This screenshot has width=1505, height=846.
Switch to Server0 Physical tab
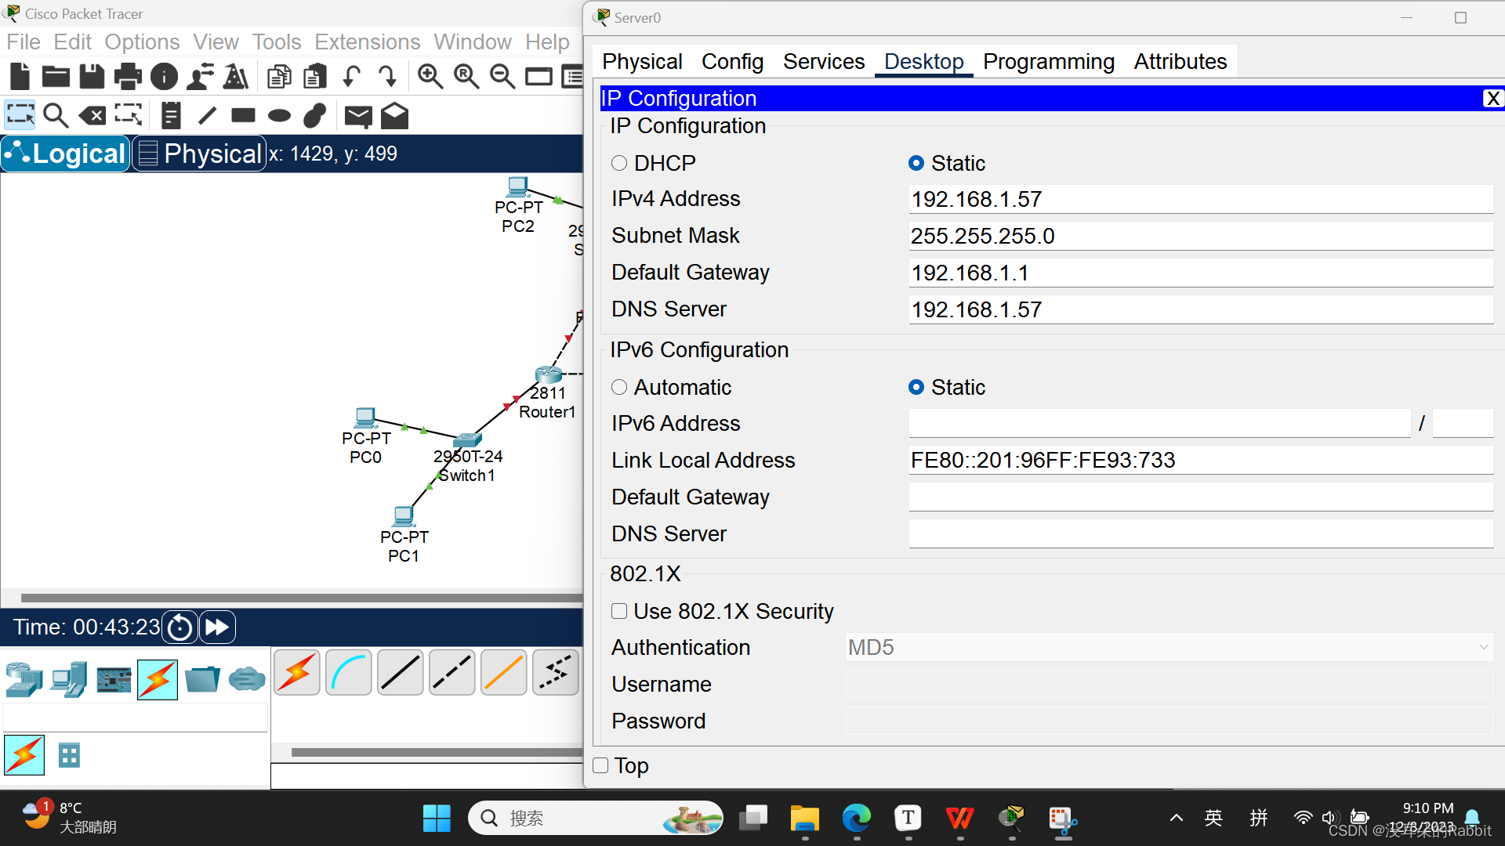pos(642,61)
